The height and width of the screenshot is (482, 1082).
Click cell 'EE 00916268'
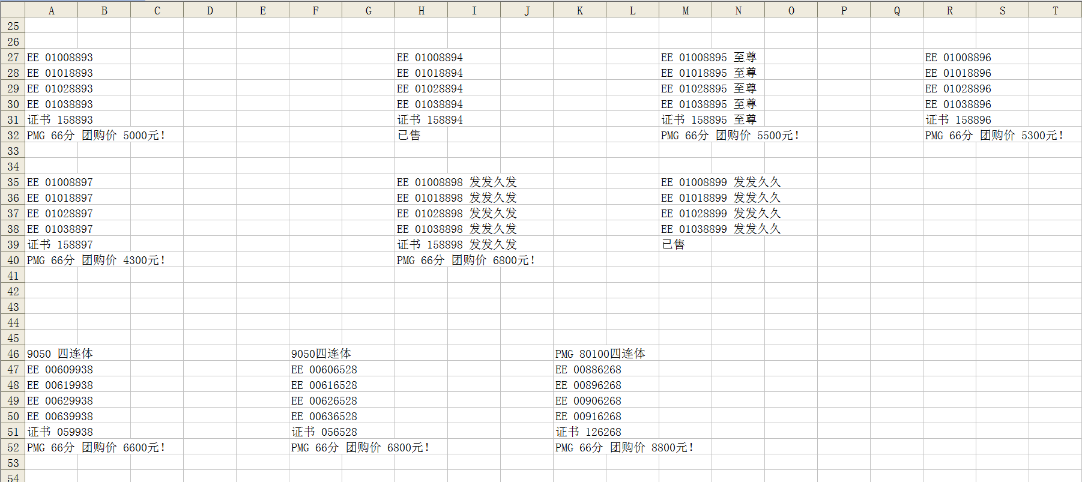tap(588, 416)
